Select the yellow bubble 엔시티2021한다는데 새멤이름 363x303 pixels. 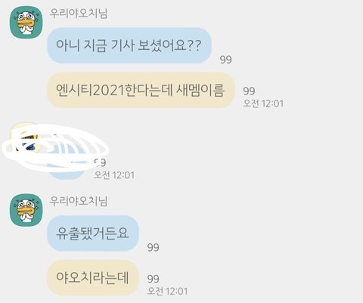click(x=141, y=90)
